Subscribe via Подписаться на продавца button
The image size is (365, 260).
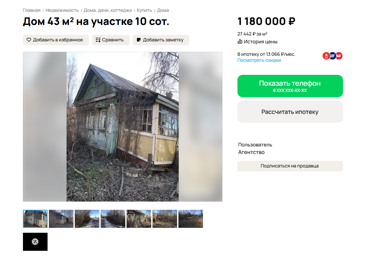pos(290,166)
